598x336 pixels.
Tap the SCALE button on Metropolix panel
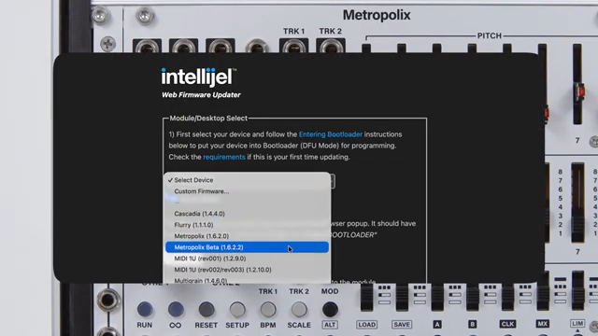[x=299, y=309]
